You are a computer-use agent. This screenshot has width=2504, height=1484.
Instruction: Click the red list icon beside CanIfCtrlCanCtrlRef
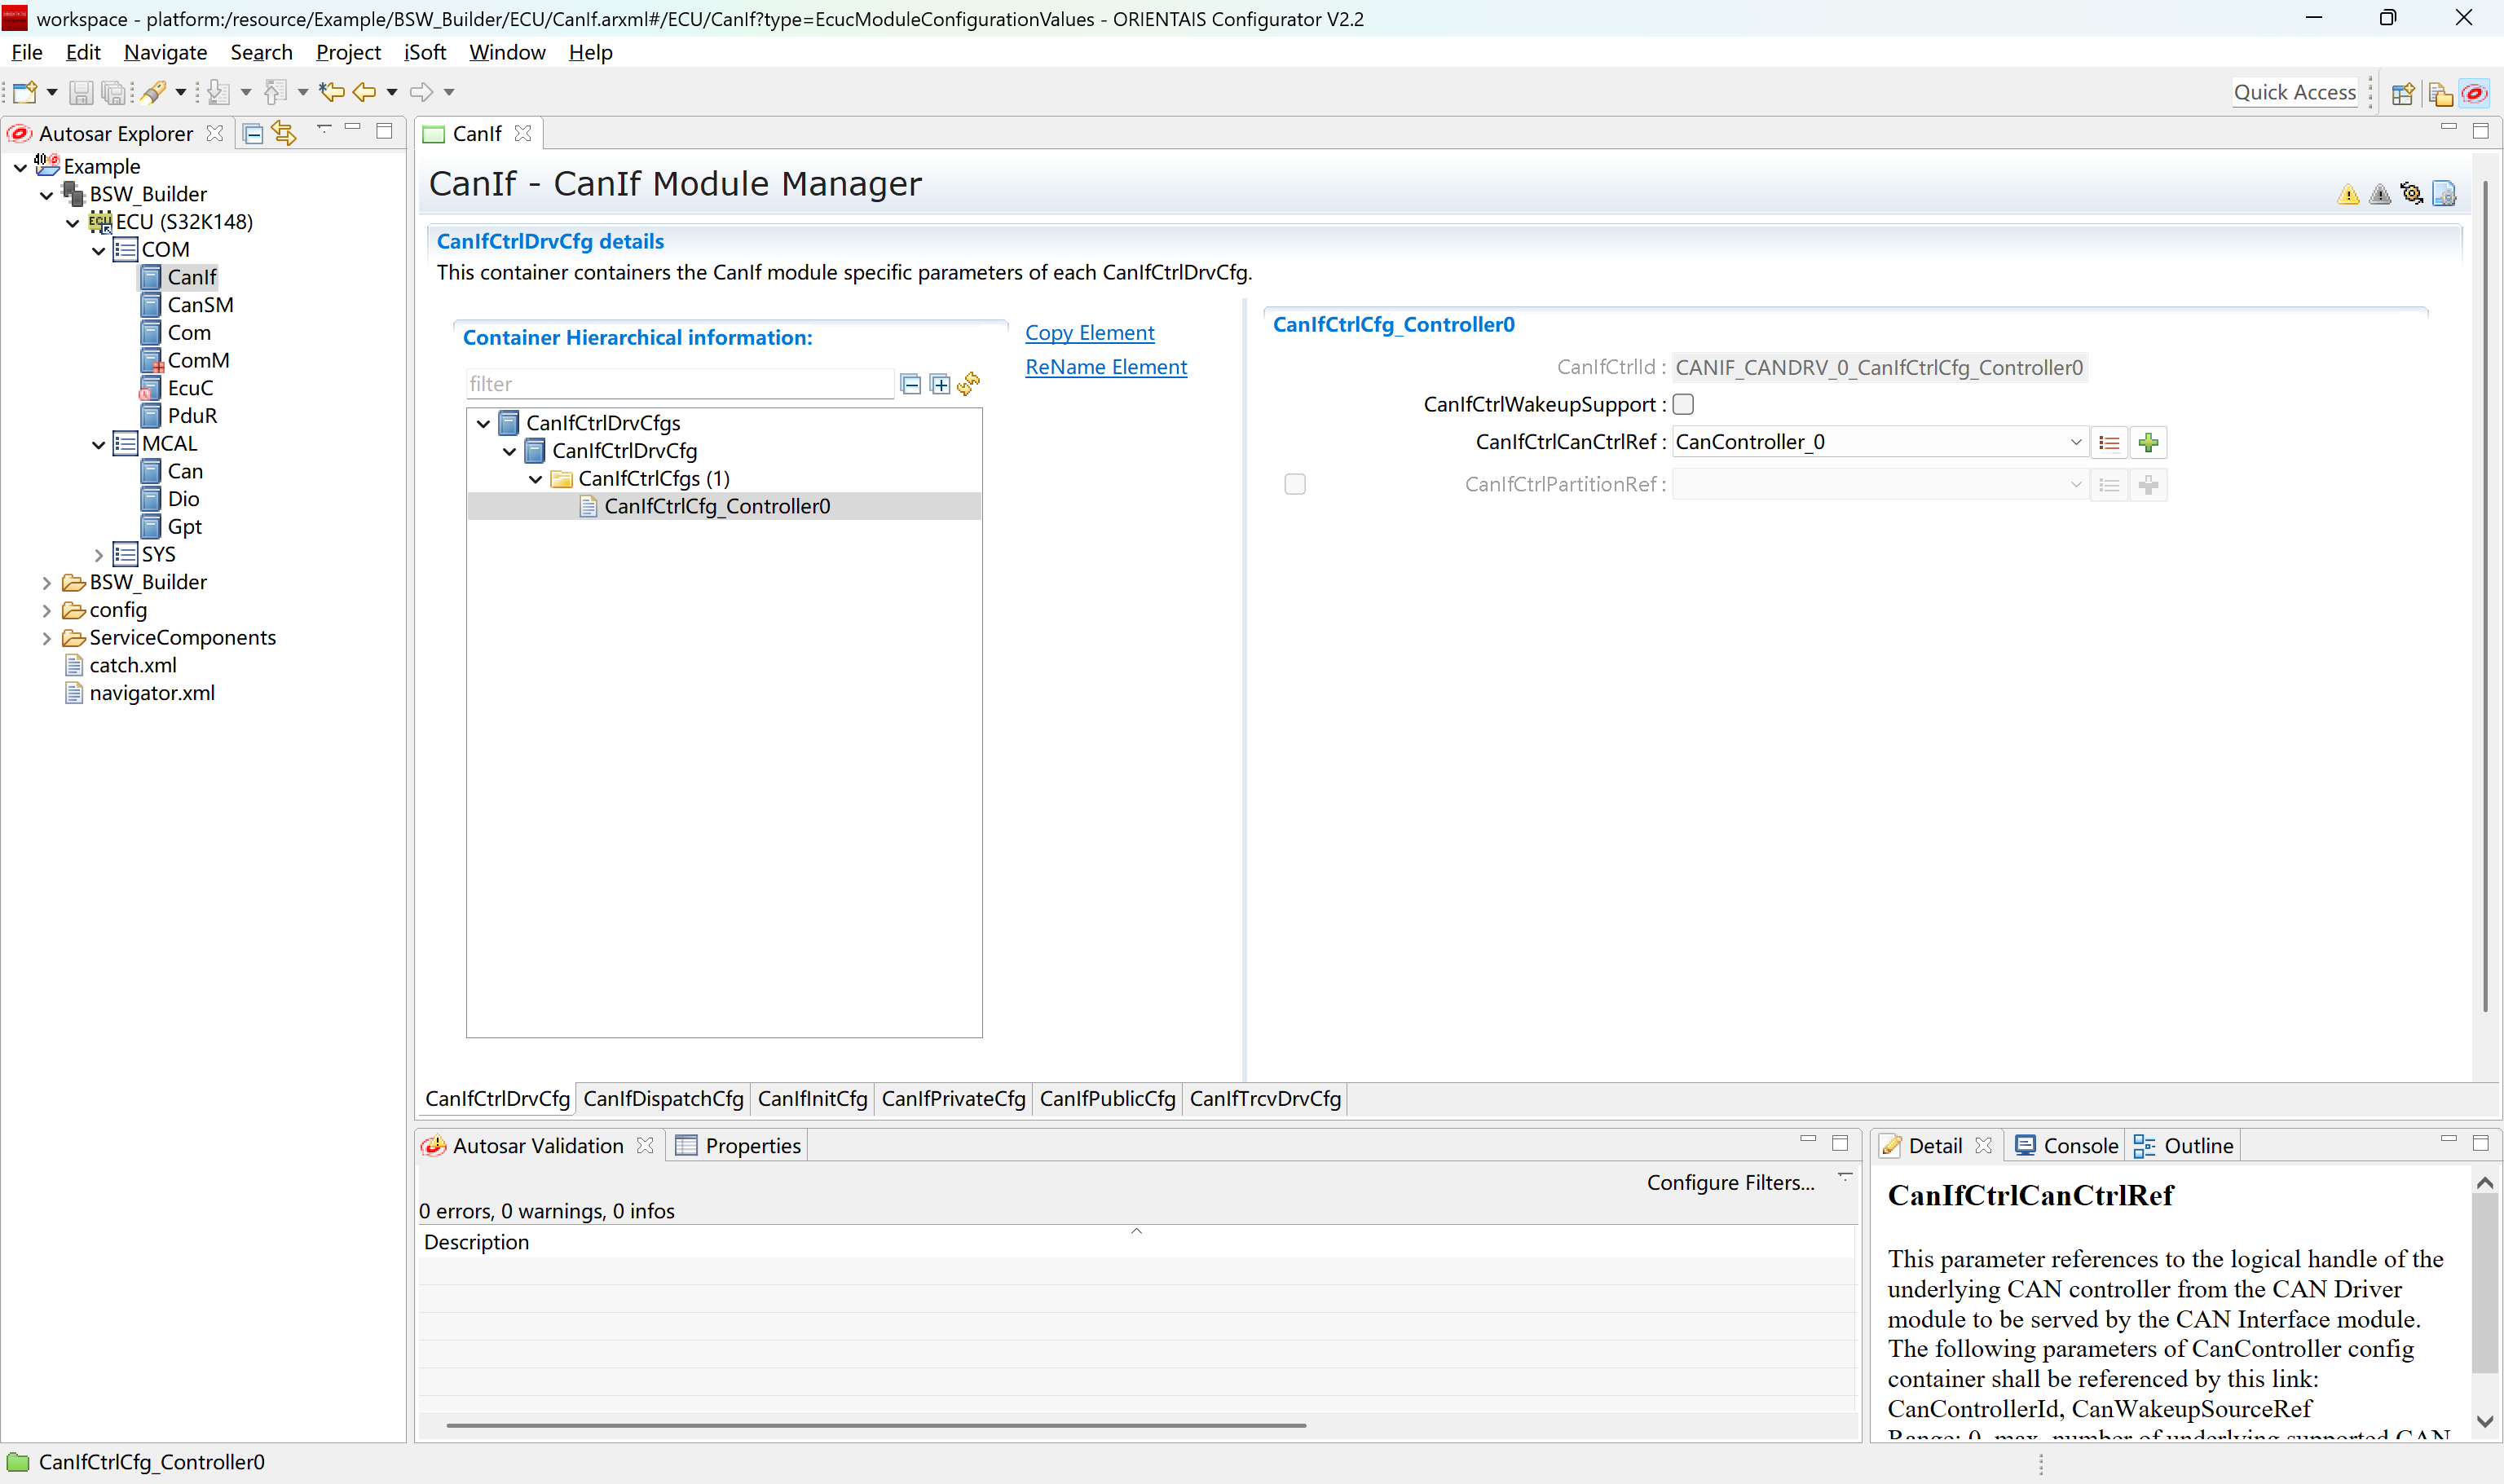(2109, 442)
